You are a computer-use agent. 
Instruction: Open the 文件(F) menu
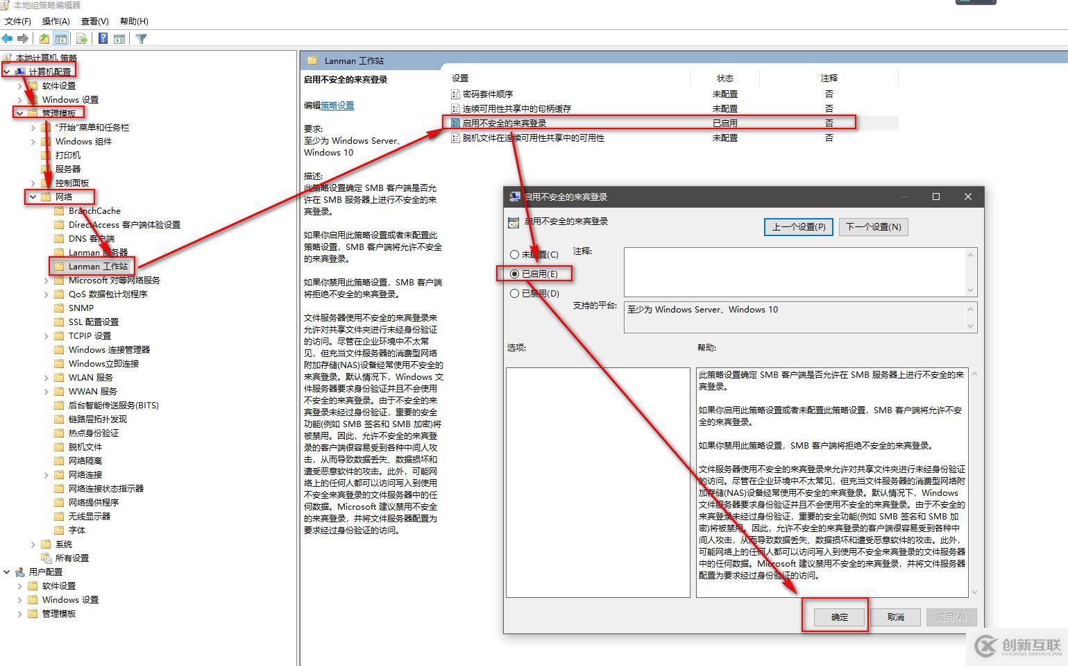[18, 21]
